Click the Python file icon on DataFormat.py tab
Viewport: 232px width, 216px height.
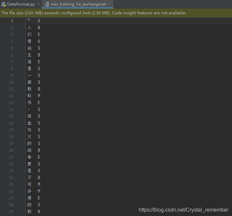[4, 4]
